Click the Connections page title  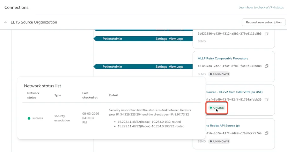tap(17, 8)
